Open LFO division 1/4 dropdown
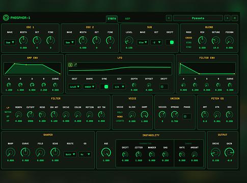The height and width of the screenshot is (183, 247). click(x=119, y=87)
